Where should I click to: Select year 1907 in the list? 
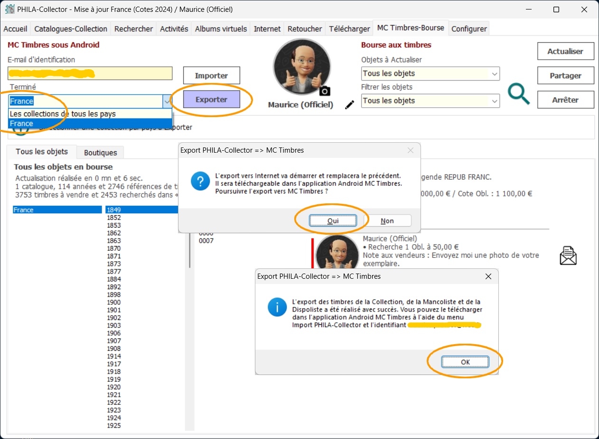[x=114, y=341]
